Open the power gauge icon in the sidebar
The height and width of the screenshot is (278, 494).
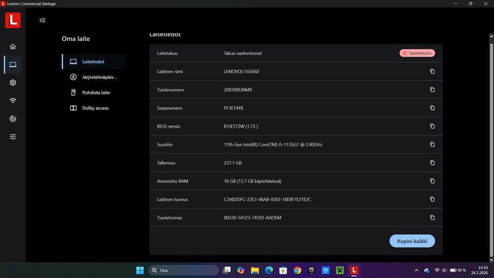pos(13,118)
